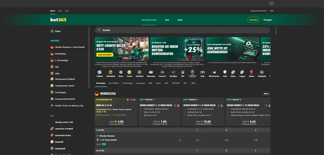Open the Extra top menu item

click(x=67, y=11)
